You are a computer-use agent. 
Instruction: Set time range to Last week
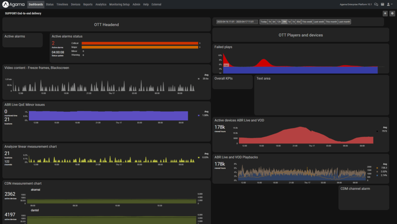pyautogui.click(x=319, y=22)
